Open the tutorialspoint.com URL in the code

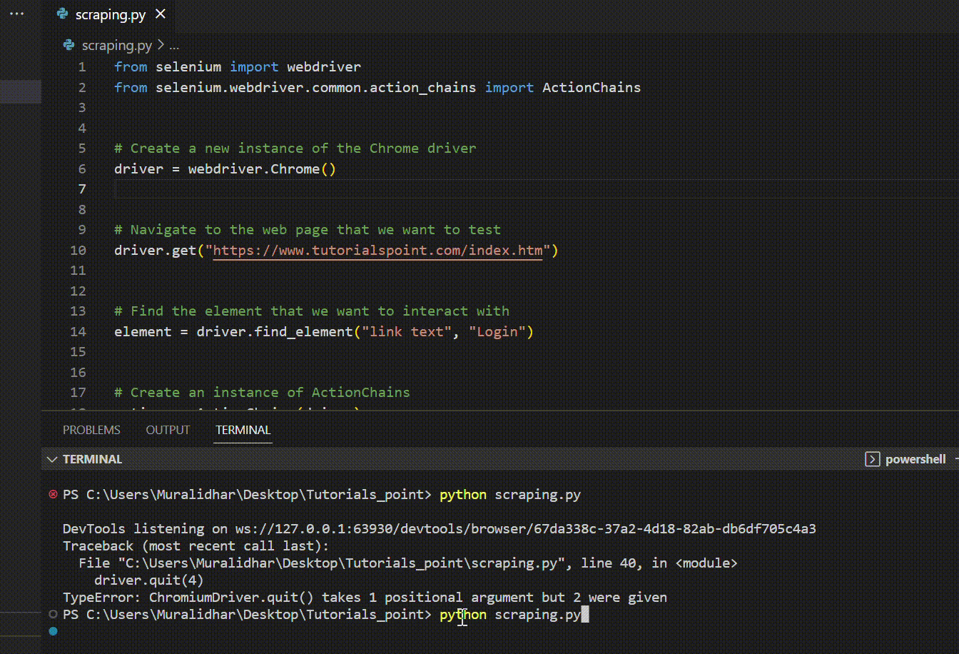coord(378,251)
